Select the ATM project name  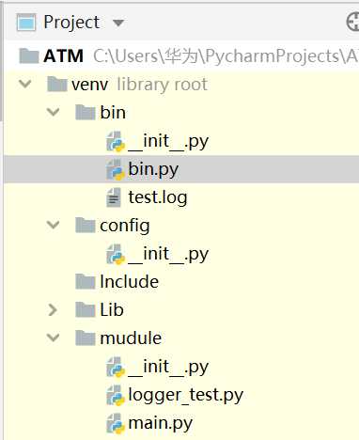(63, 56)
